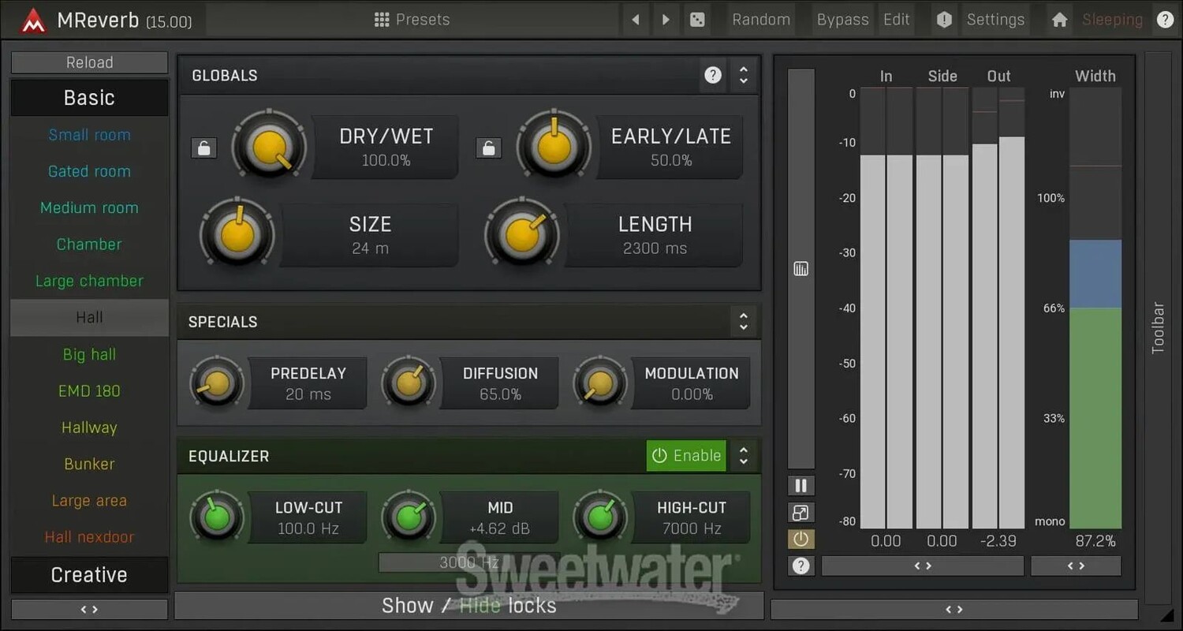
Task: Go to previous preset arrow
Action: (636, 20)
